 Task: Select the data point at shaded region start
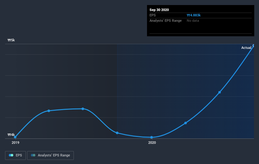tap(117, 133)
